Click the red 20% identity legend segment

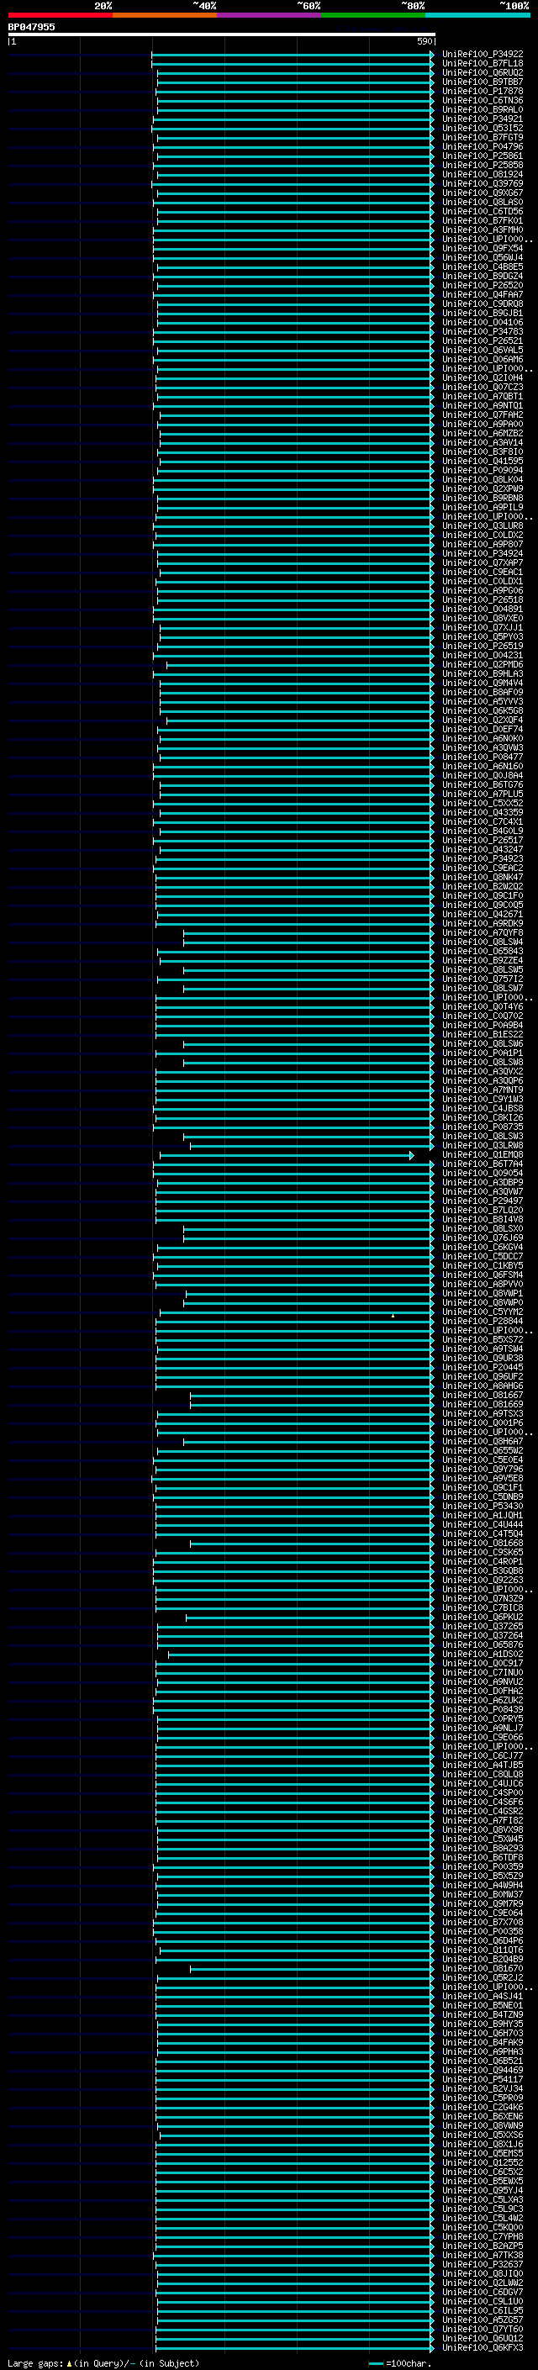coord(61,15)
